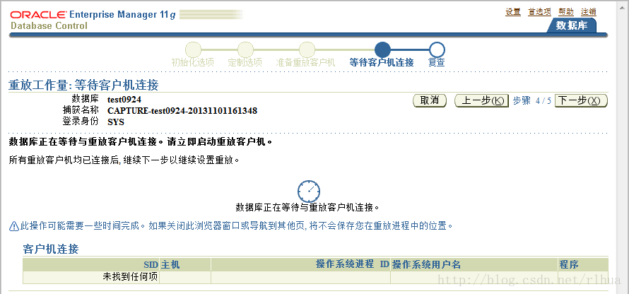The image size is (629, 294).
Task: Click the 重放工作量: 等待客户机连接 page title
Action: coord(83,86)
